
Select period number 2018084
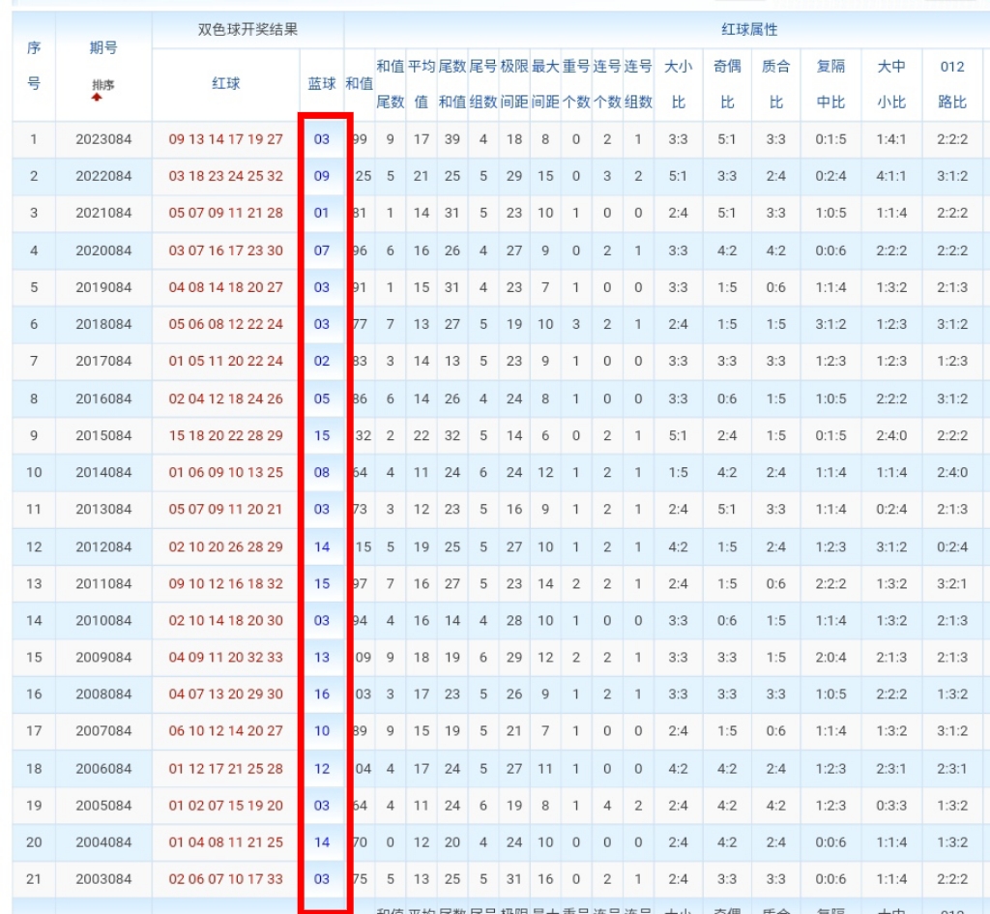point(103,324)
